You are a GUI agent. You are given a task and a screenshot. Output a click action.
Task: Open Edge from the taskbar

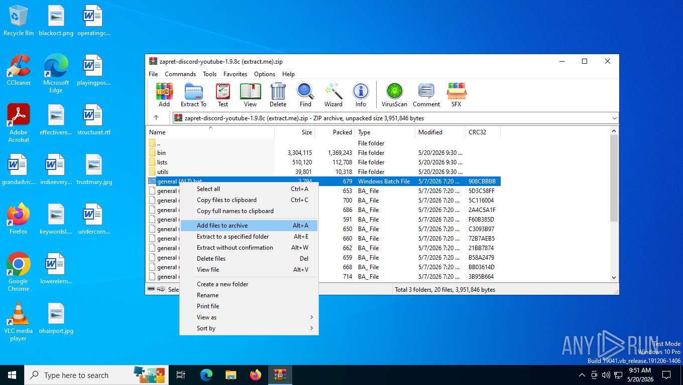click(206, 375)
